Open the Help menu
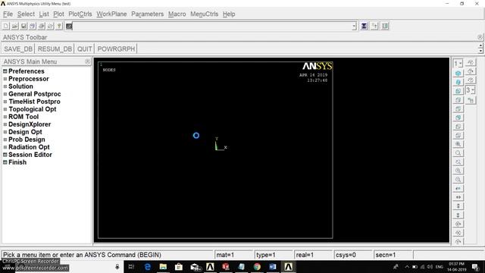The height and width of the screenshot is (273, 485). [229, 14]
